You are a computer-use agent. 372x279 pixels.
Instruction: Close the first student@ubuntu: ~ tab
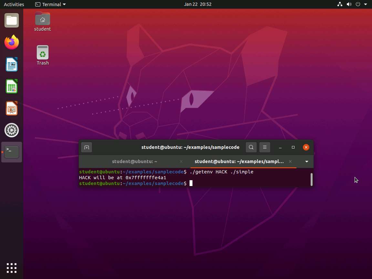[x=181, y=161]
